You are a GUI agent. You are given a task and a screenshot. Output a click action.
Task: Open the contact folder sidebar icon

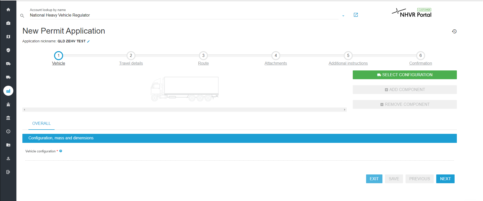(8, 145)
